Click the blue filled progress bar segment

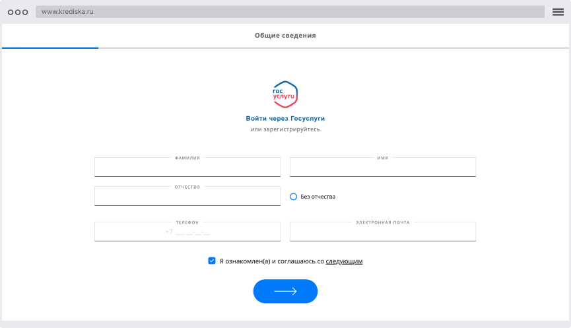[50, 48]
